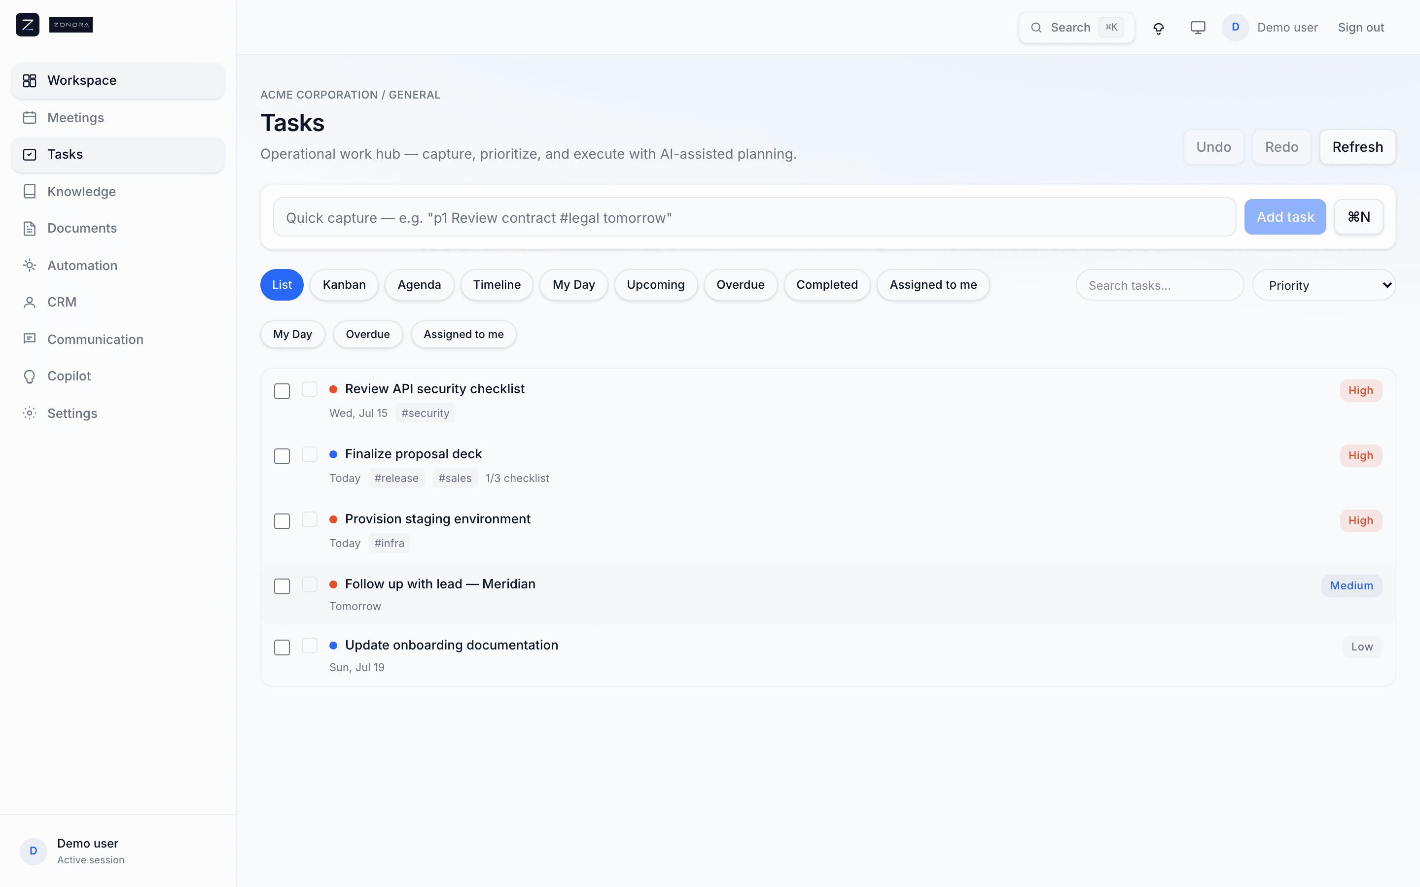Click the monitor display icon in top bar
Viewport: 1420px width, 887px height.
(x=1198, y=28)
